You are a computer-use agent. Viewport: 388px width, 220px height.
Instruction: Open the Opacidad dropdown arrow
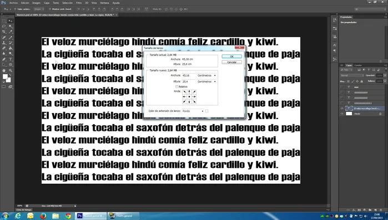click(x=385, y=75)
